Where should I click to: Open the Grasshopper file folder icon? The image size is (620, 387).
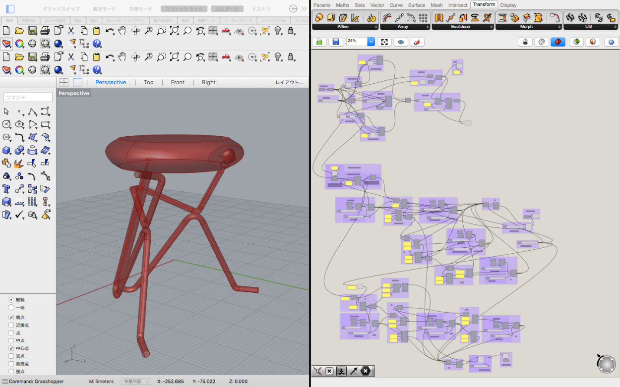tap(319, 42)
